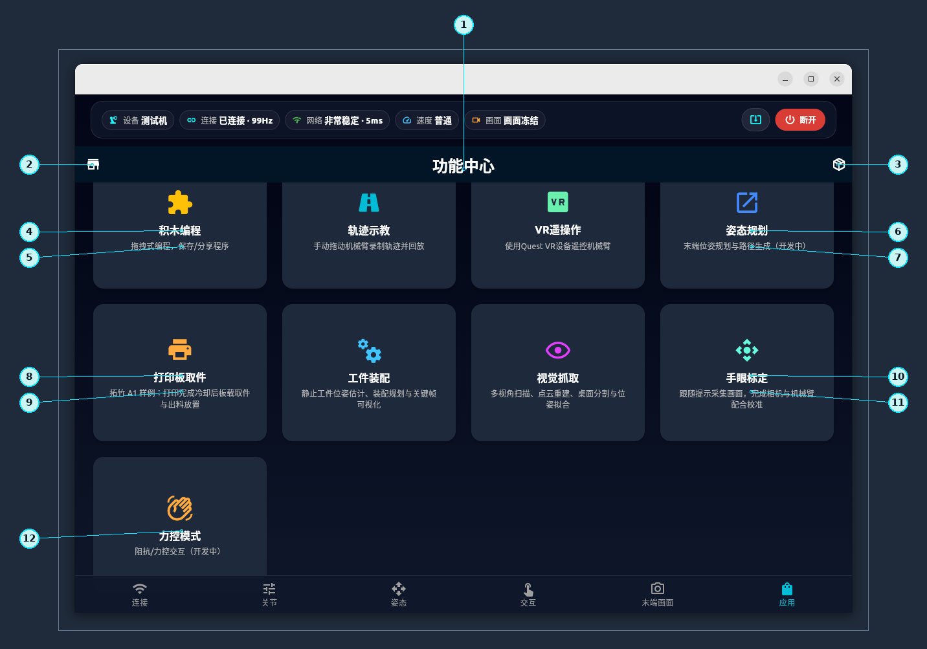Screen dimensions: 927x649
Task: Select the 应用 bottom tab
Action: click(x=787, y=595)
